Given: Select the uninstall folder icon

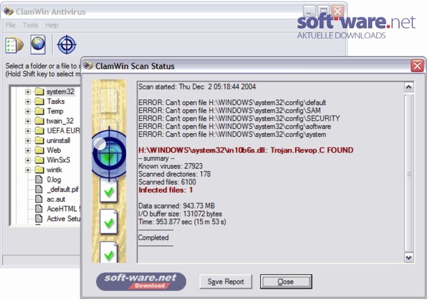Looking at the screenshot, I should (x=40, y=140).
